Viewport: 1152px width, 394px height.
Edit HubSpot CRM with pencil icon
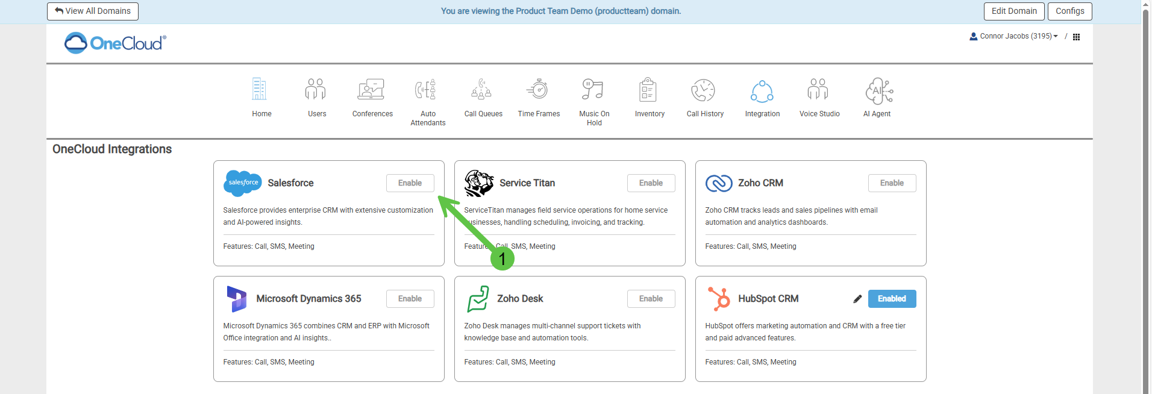pos(857,299)
